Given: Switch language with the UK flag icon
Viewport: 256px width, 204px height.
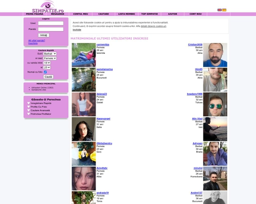Looking at the screenshot, I should coord(219,10).
